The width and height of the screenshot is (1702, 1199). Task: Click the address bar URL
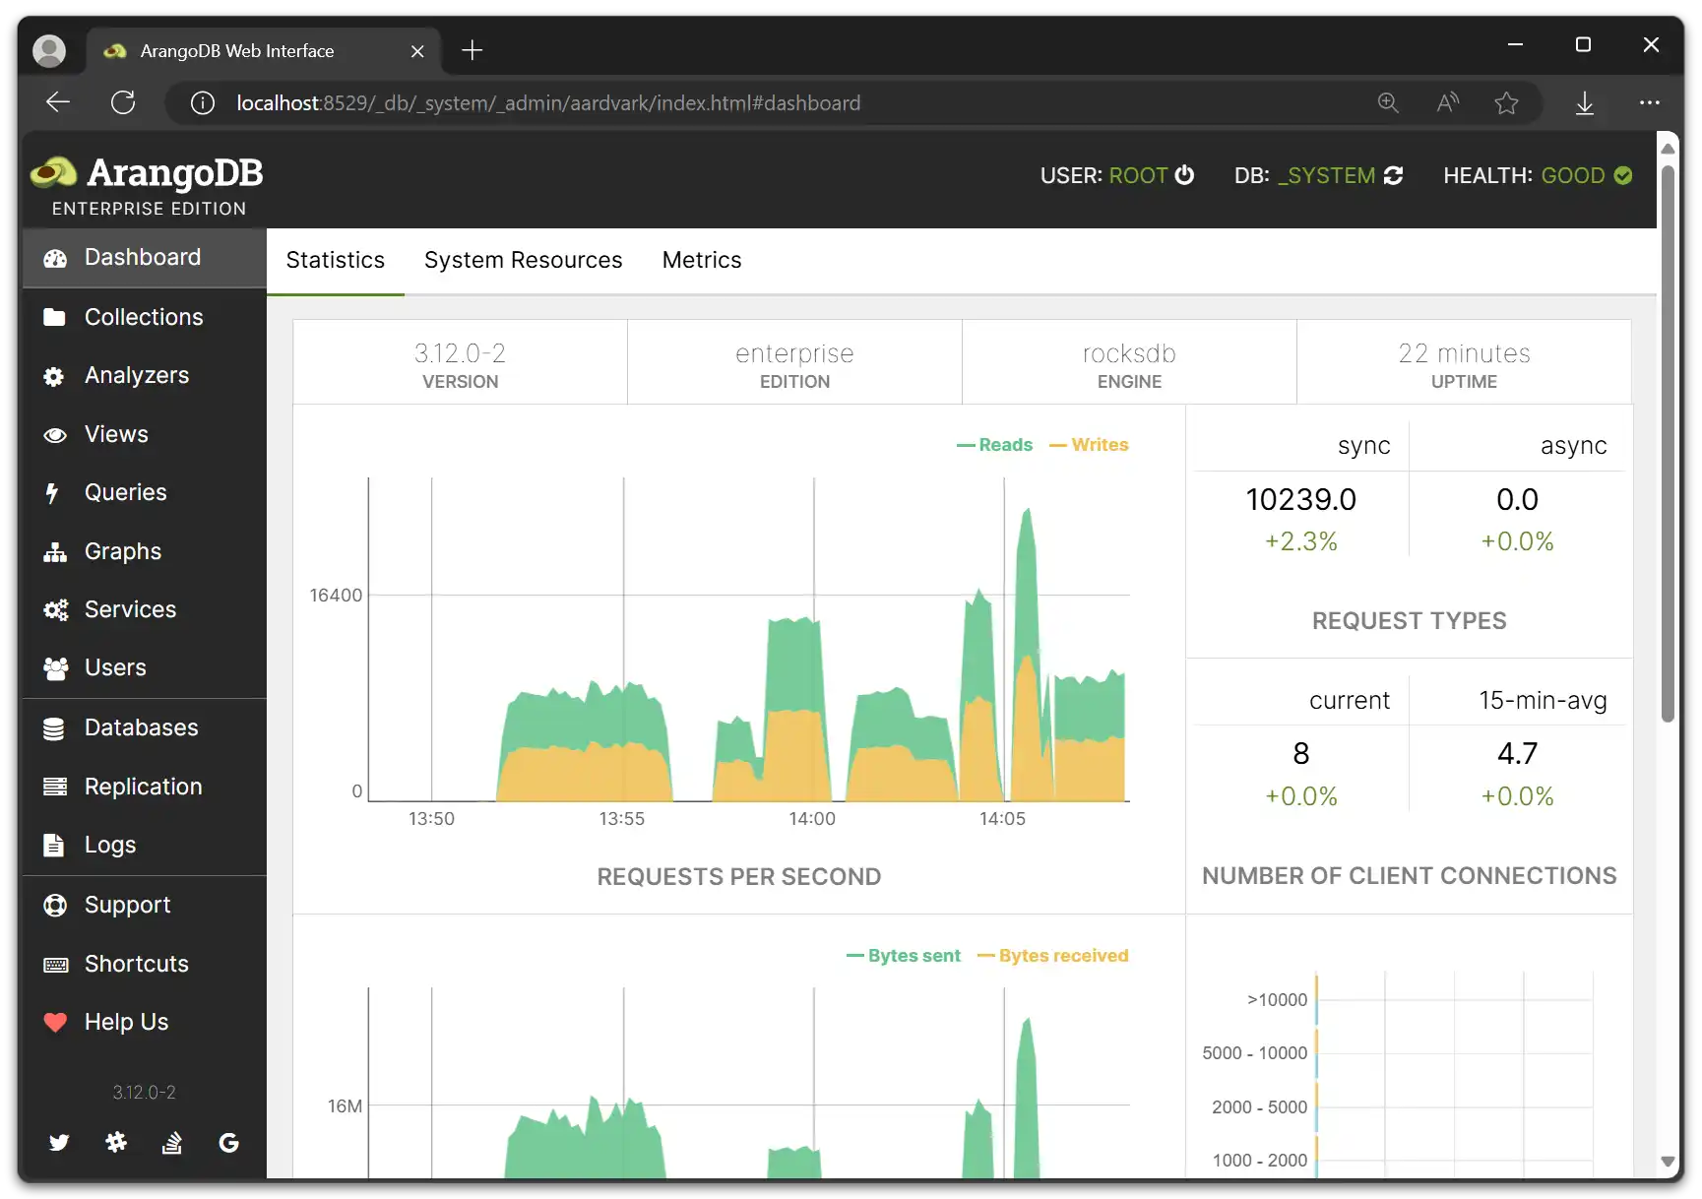pos(548,103)
